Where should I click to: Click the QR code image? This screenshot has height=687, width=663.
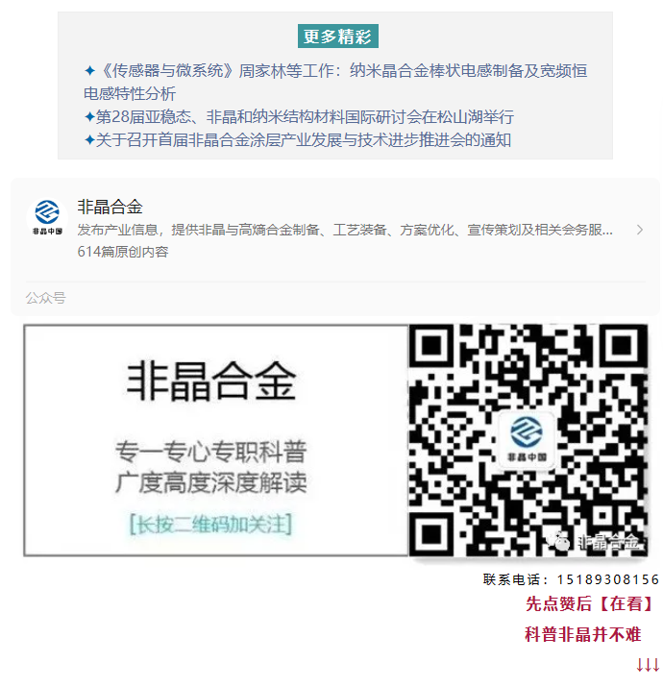click(x=528, y=440)
